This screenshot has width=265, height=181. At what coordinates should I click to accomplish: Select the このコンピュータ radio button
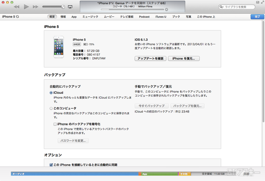point(51,108)
